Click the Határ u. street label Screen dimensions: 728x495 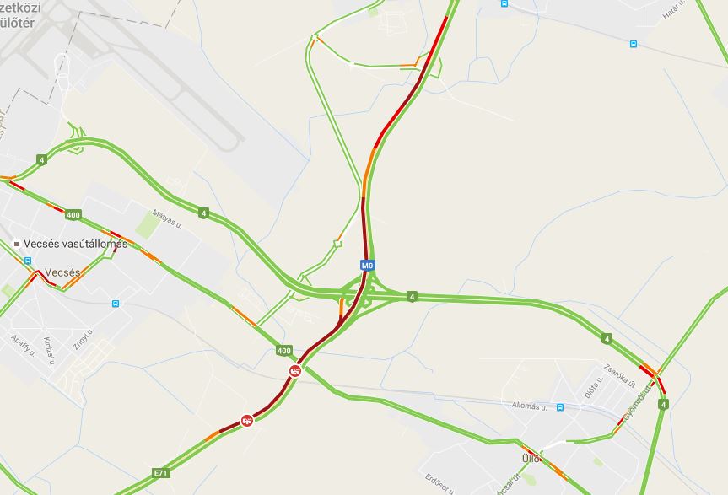point(673,10)
